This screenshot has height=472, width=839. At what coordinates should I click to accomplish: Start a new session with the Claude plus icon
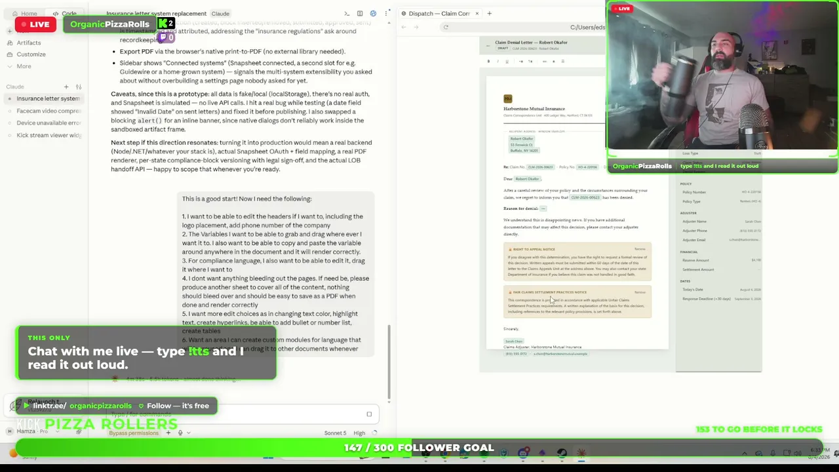(66, 87)
